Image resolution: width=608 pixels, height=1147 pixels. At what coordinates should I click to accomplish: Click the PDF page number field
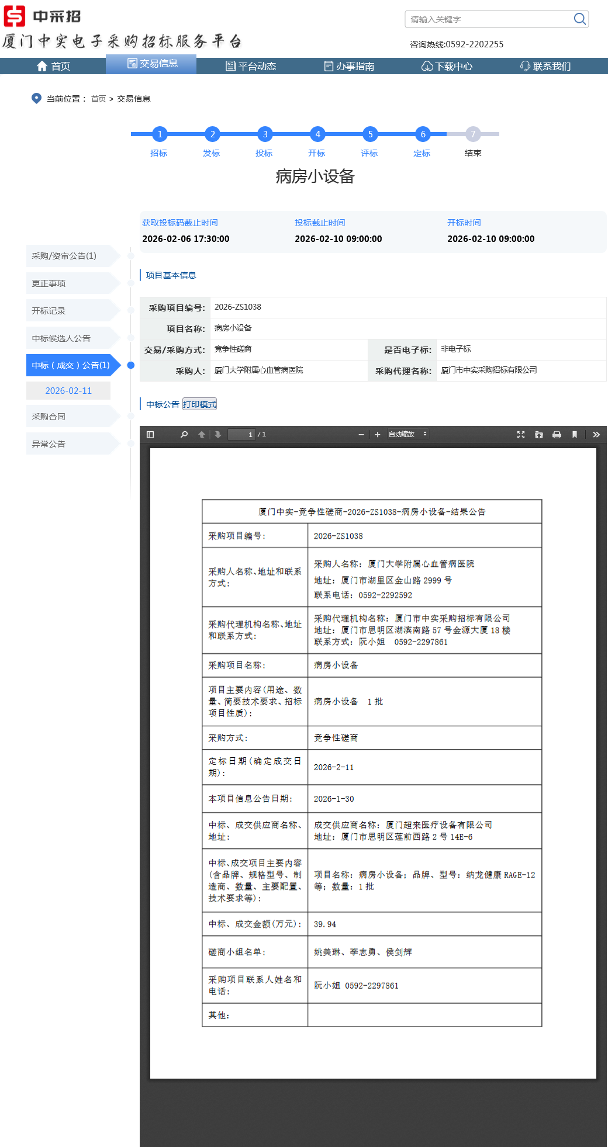tap(241, 435)
